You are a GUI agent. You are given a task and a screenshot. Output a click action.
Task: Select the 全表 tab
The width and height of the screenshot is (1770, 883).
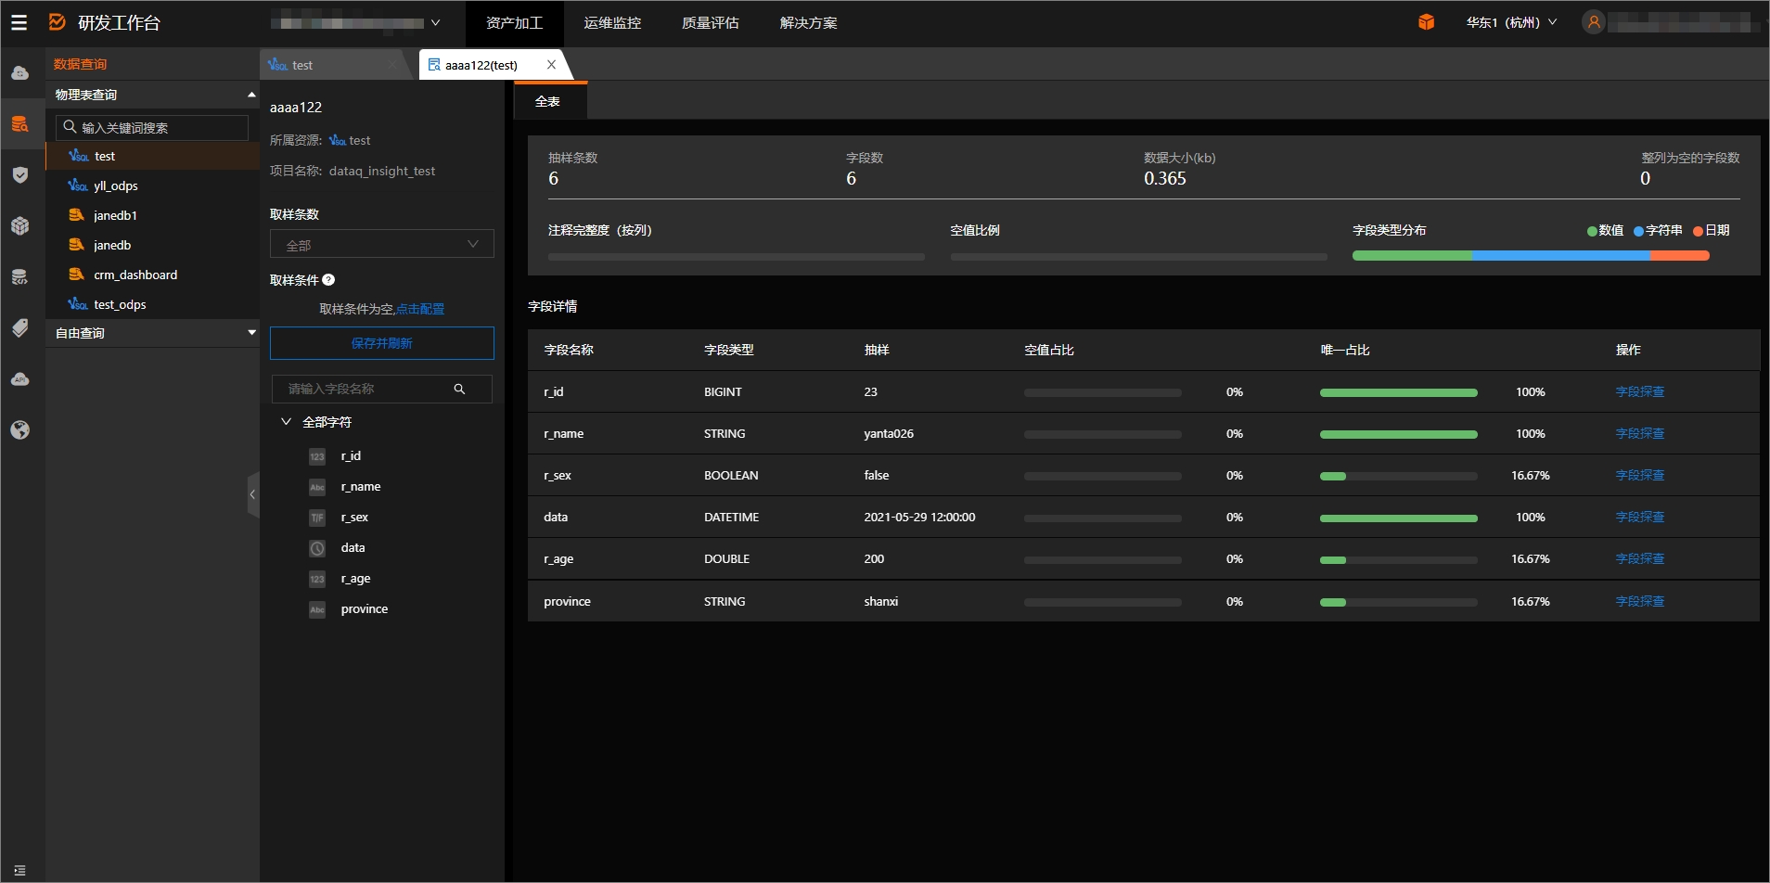click(550, 101)
